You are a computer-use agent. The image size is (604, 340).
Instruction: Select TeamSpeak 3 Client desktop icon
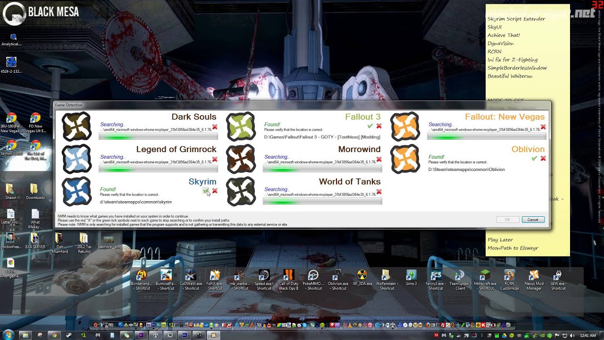[460, 280]
